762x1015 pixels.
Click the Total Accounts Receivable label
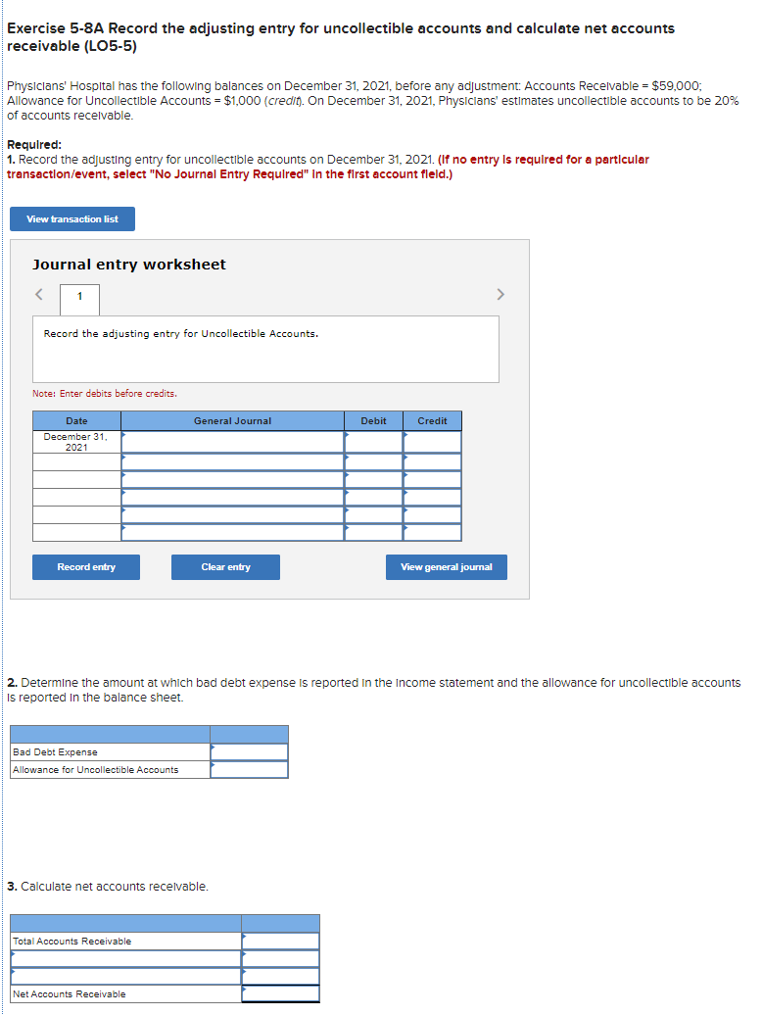pyautogui.click(x=71, y=942)
